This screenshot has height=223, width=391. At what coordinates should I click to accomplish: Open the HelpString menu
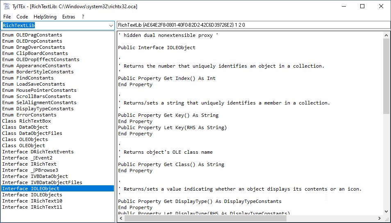click(45, 17)
